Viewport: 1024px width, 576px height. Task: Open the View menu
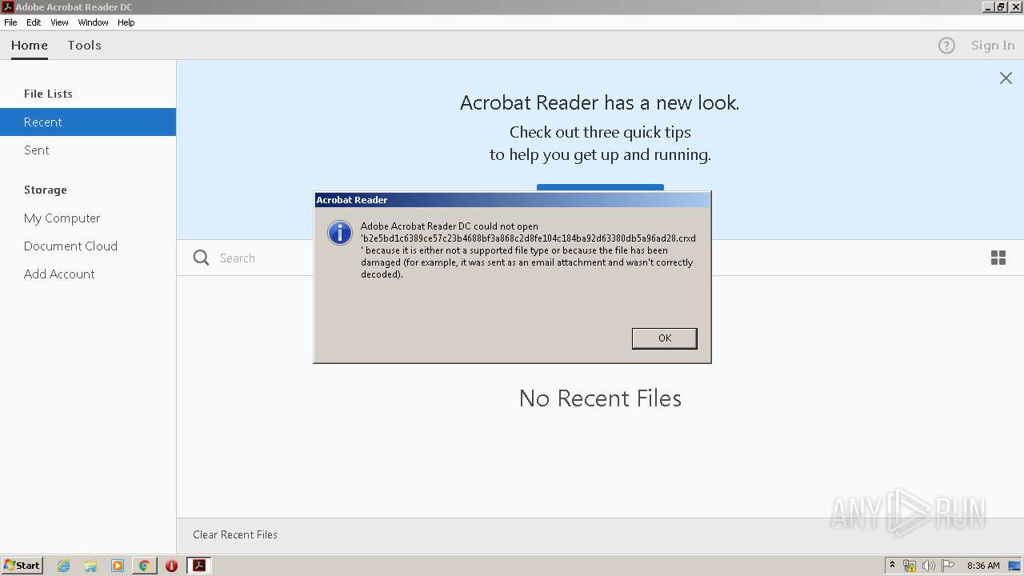pos(60,22)
